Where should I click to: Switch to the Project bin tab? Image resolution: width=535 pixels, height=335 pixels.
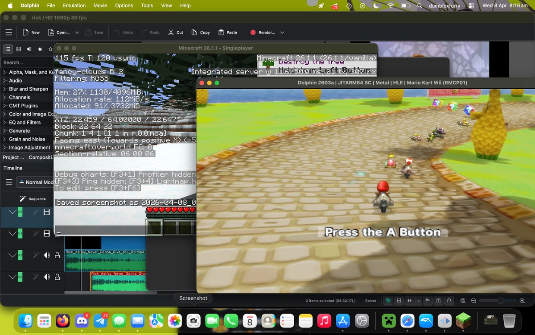tap(14, 157)
